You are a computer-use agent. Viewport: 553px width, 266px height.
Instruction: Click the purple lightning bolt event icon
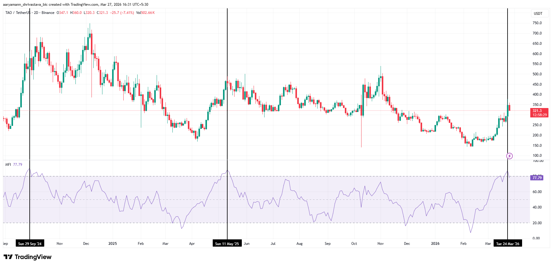click(510, 156)
